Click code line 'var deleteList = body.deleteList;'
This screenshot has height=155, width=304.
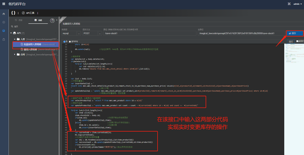[88, 59]
